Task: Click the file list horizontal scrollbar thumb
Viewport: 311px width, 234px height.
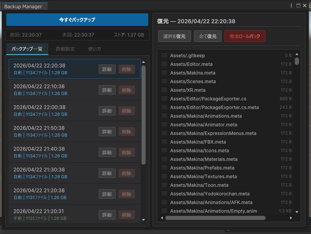Action: pyautogui.click(x=215, y=218)
